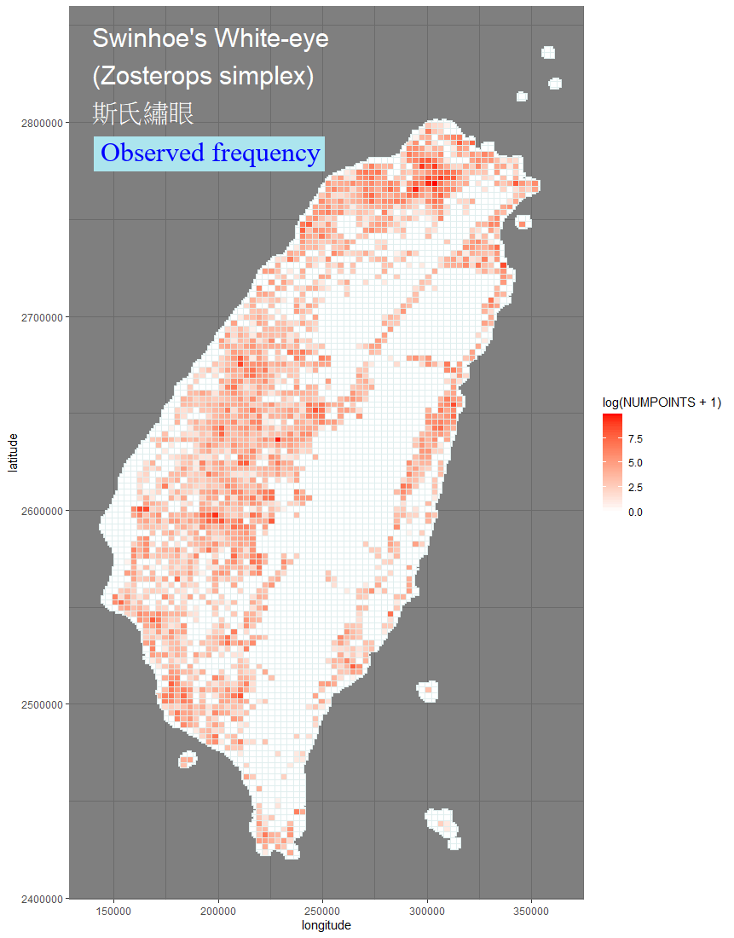The height and width of the screenshot is (938, 734).
Task: Click the 2.5 legend value label
Action: (x=635, y=488)
